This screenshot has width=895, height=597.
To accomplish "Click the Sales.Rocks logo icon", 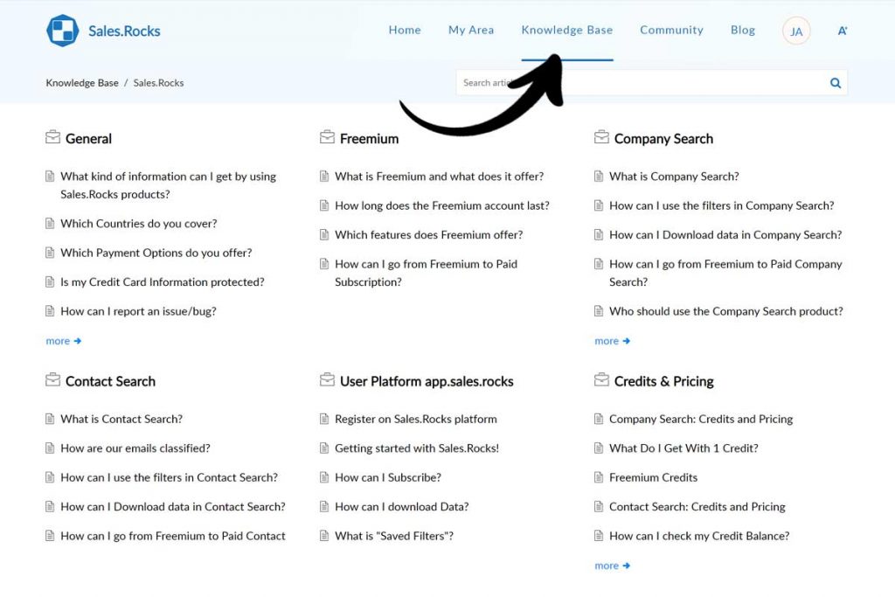I will pos(63,31).
